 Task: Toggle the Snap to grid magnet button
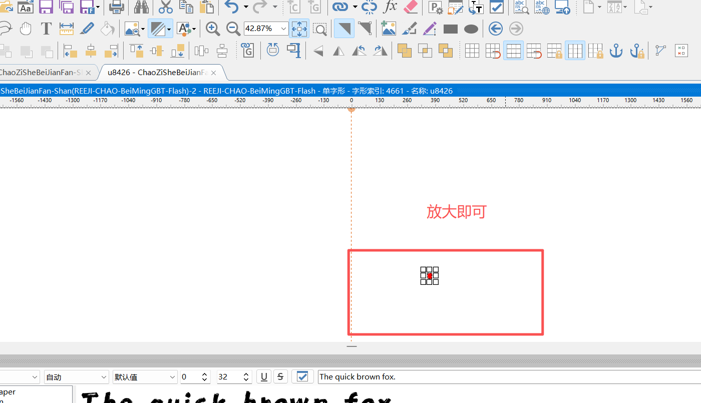pyautogui.click(x=493, y=51)
